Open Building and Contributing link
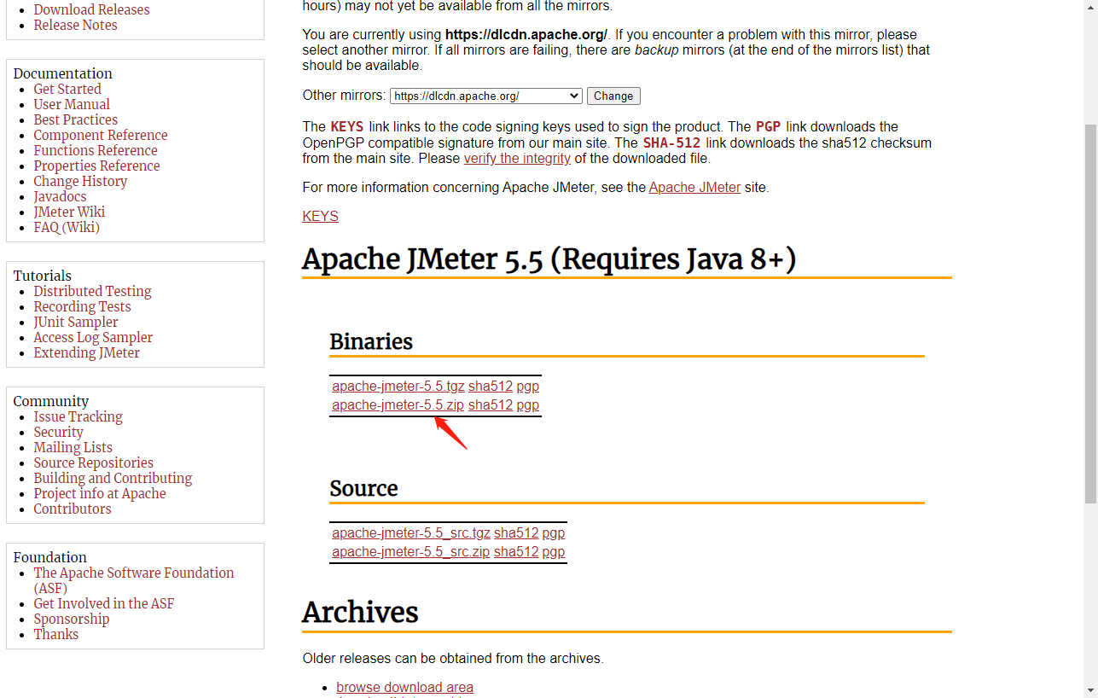Viewport: 1098px width, 698px height. point(113,478)
